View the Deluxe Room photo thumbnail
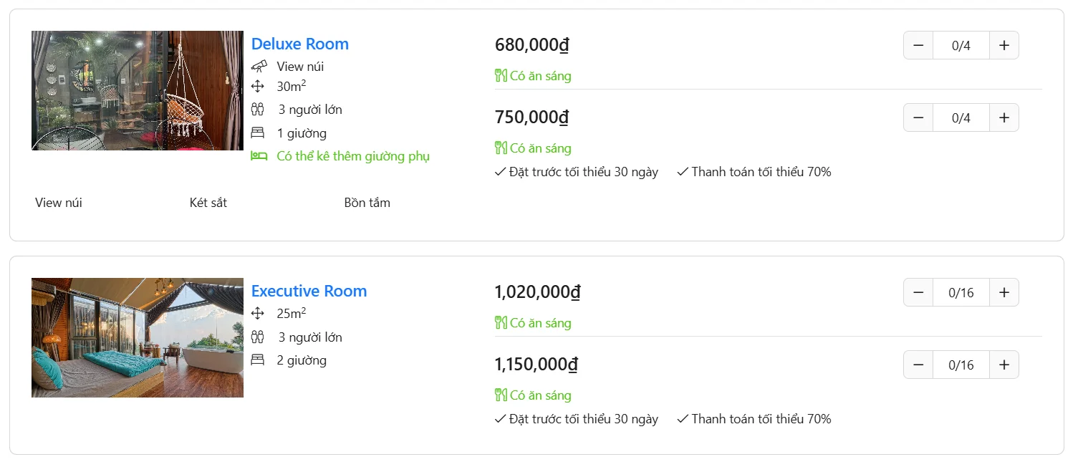1078x467 pixels. pos(138,91)
